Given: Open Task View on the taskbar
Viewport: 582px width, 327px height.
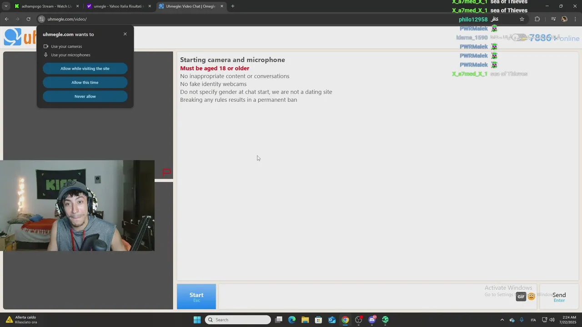Looking at the screenshot, I should point(279,320).
